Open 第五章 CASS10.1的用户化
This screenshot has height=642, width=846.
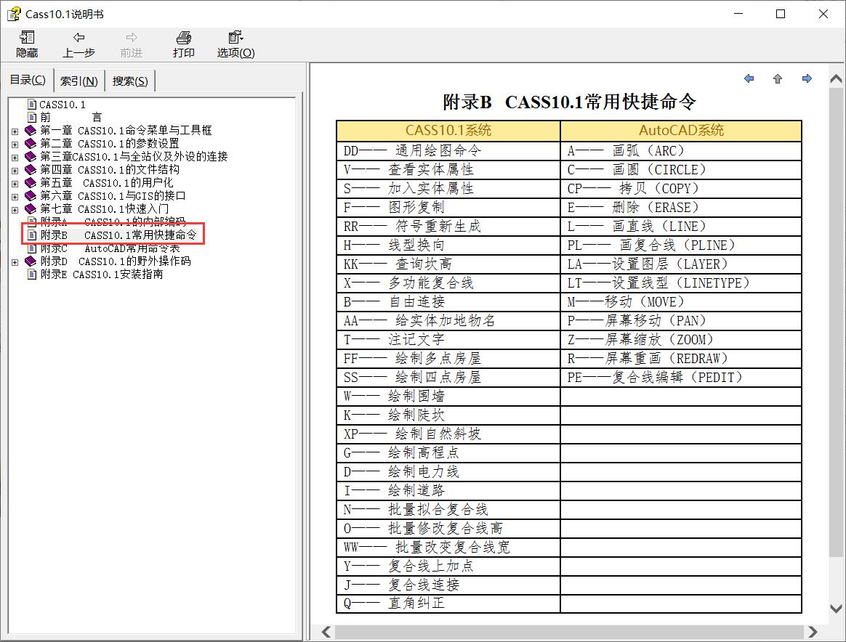(x=107, y=183)
